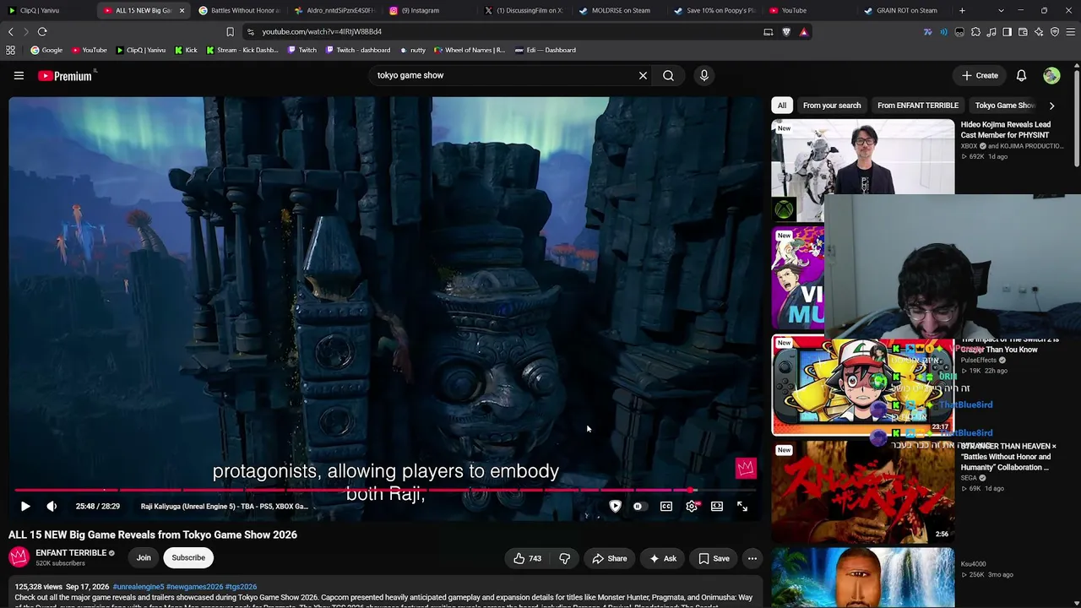Select the From ENFANT TERRIBLE chip
Viewport: 1081px width, 608px height.
click(917, 106)
